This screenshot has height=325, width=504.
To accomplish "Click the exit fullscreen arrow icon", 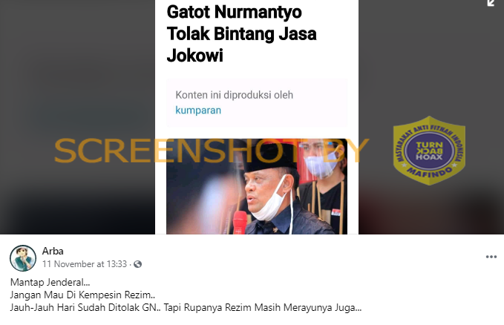I will (x=491, y=3).
